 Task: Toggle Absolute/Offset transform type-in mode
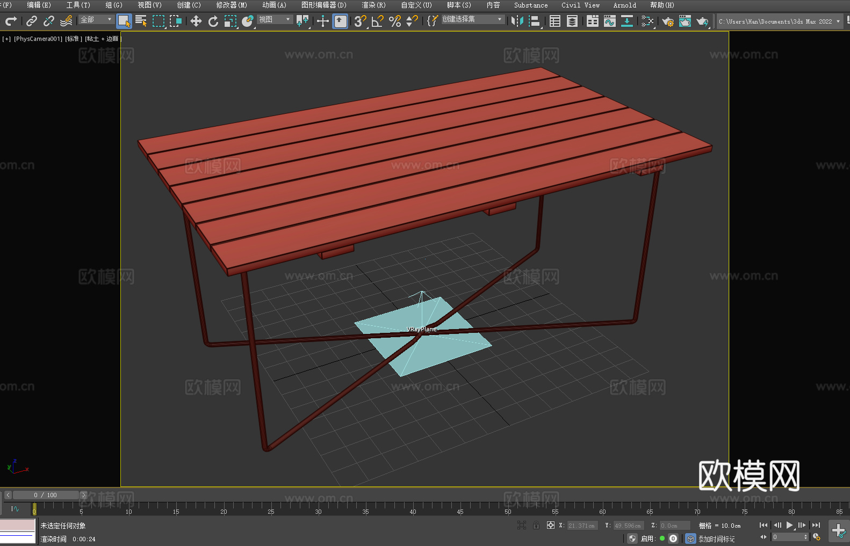click(x=551, y=525)
